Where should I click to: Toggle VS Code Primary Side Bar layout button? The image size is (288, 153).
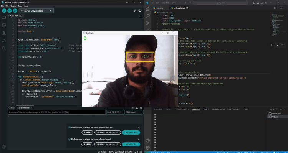pyautogui.click(x=254, y=3)
